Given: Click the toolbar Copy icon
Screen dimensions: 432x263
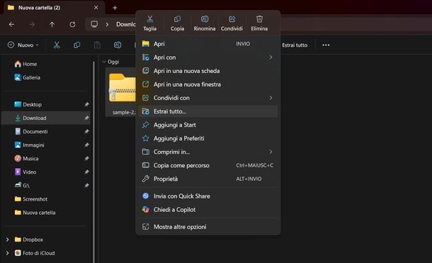Looking at the screenshot, I should tap(77, 45).
